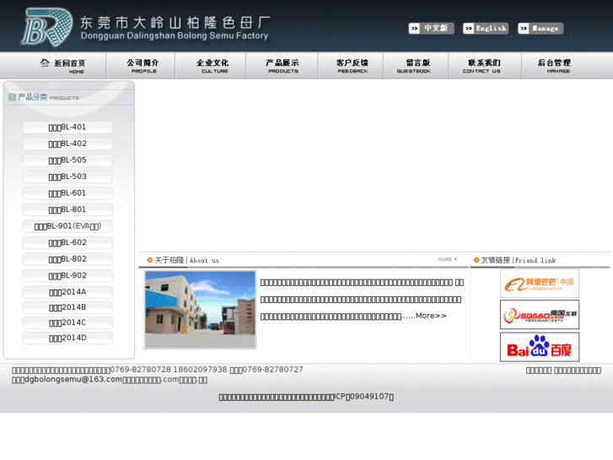Select product category BL-902
Image resolution: width=613 pixels, height=460 pixels.
coord(67,275)
